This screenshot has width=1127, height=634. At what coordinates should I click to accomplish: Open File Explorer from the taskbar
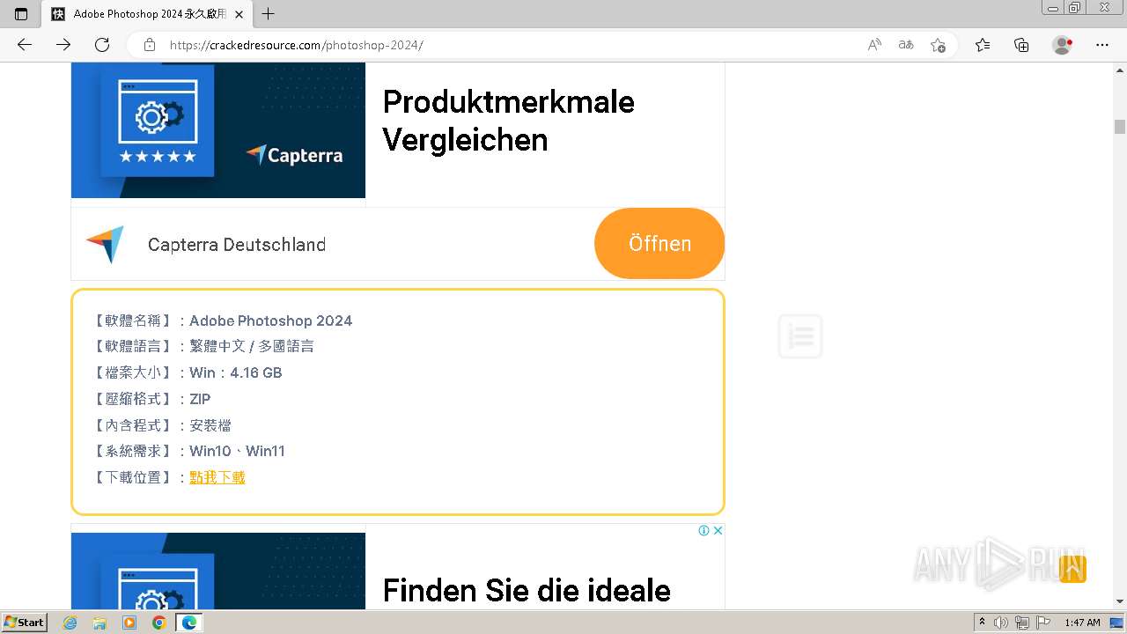(x=99, y=623)
